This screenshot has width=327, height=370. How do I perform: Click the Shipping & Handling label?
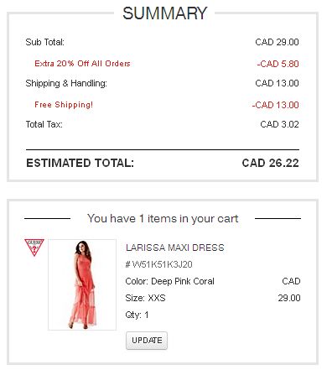pyautogui.click(x=66, y=83)
